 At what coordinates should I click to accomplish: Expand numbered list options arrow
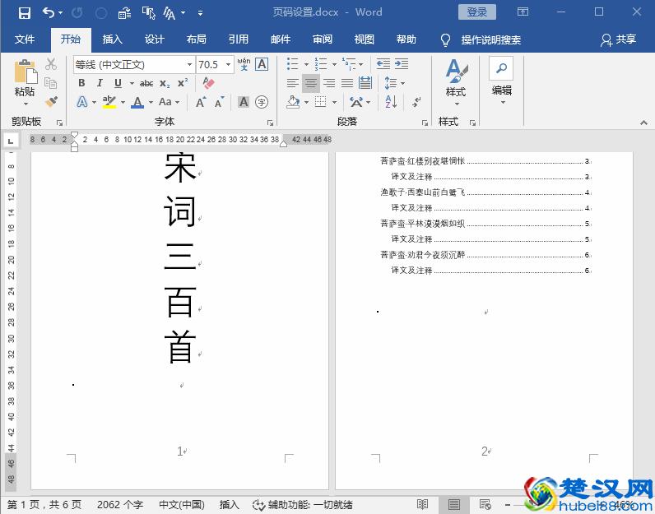click(x=335, y=64)
